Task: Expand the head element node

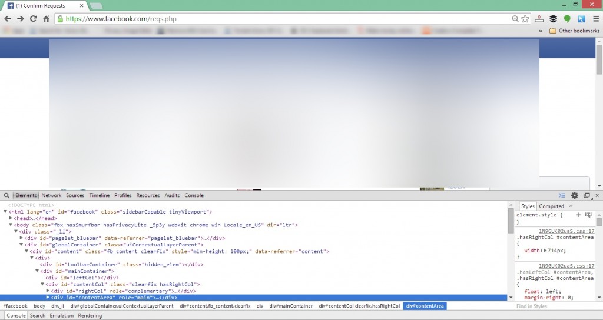Action: click(x=11, y=218)
